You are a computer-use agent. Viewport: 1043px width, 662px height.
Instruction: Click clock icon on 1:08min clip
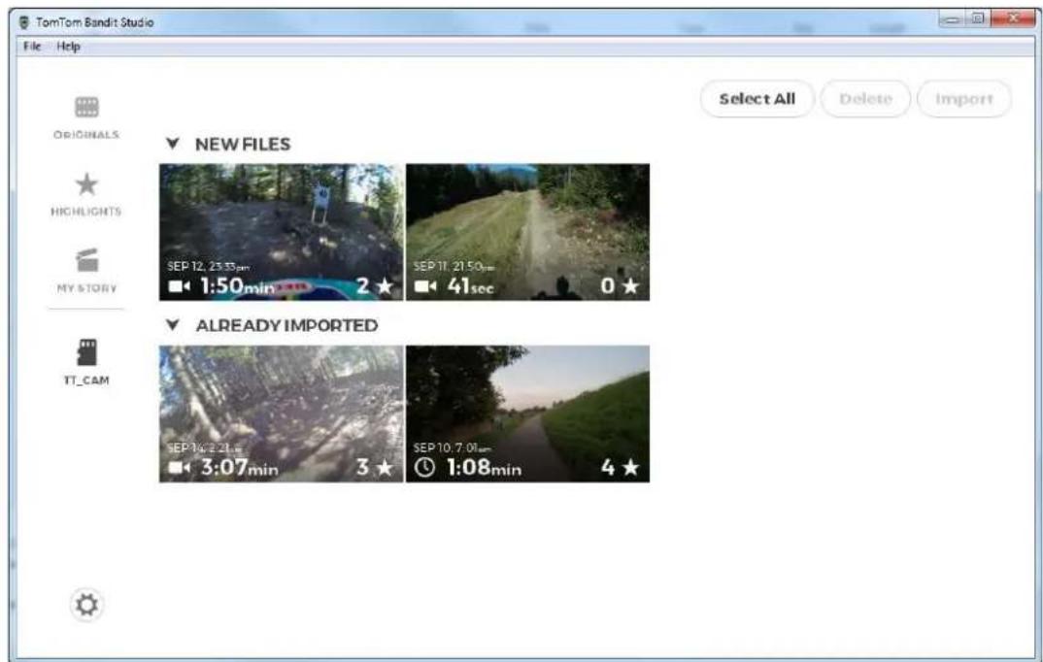point(424,467)
